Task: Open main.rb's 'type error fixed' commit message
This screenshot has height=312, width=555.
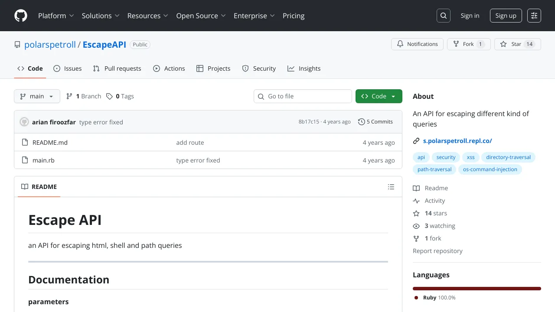Action: coord(198,160)
